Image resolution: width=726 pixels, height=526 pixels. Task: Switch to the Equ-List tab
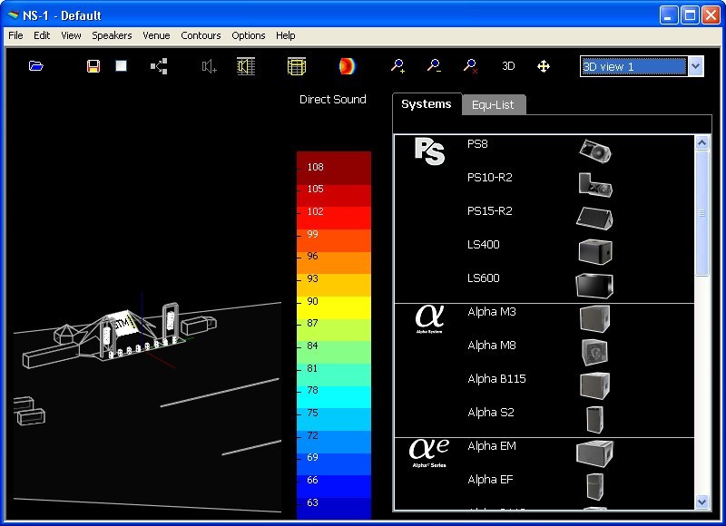(x=493, y=105)
